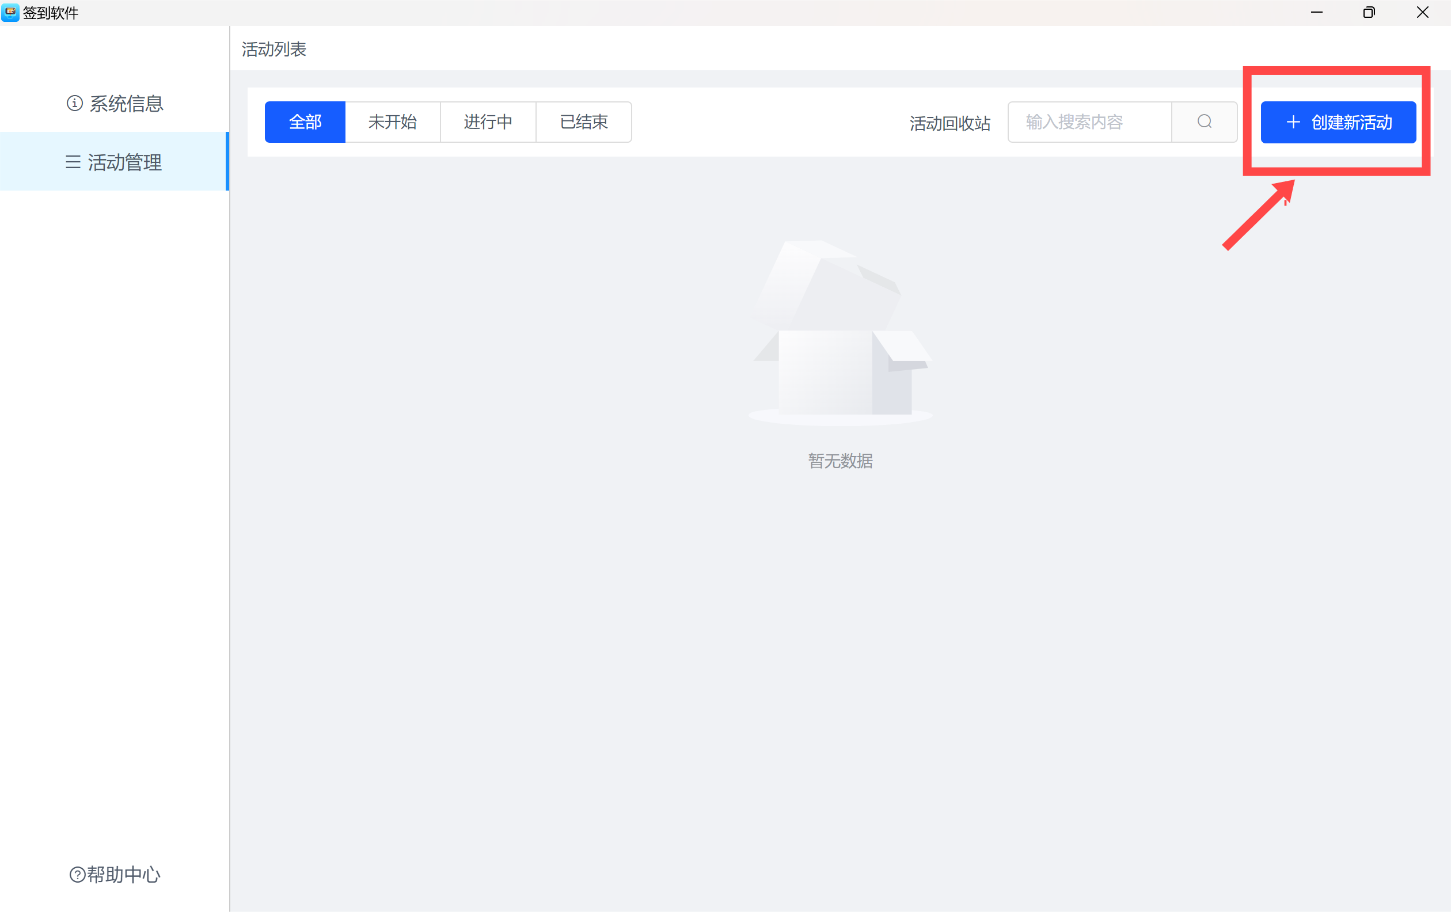Viewport: 1451px width, 912px height.
Task: Click the magnifier search icon
Action: [1205, 122]
